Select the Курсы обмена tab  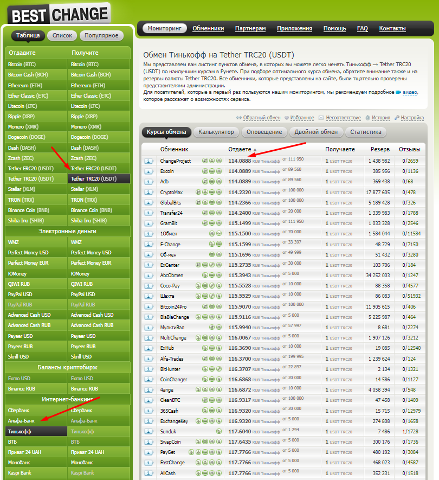point(166,132)
